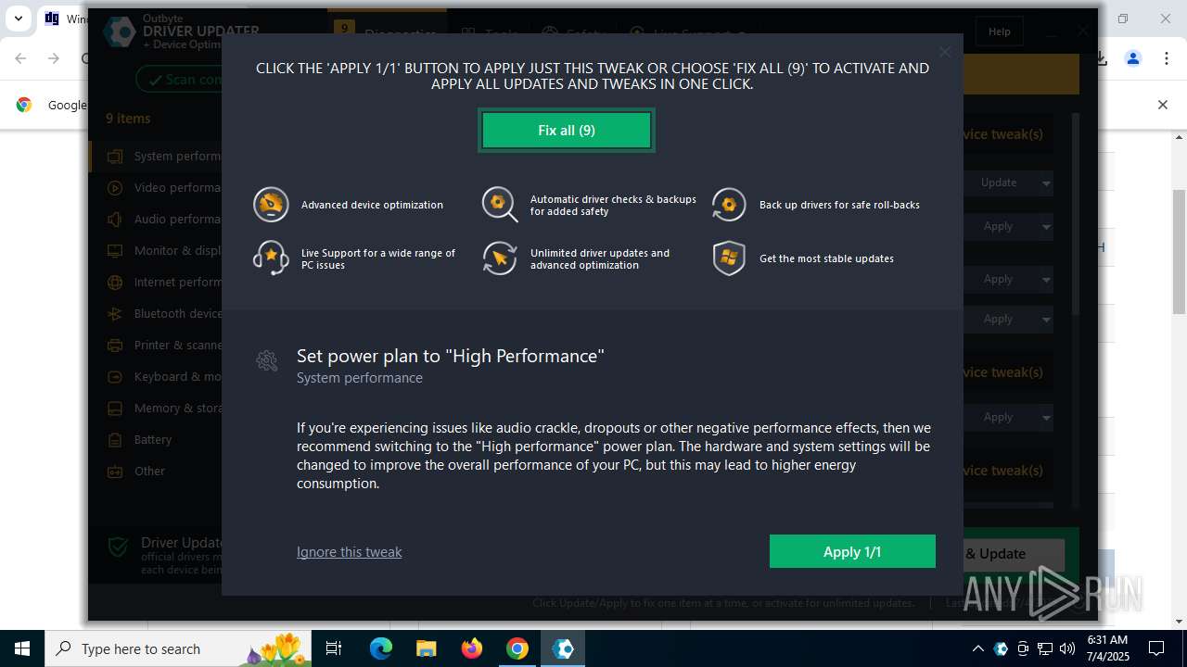Open the Chrome profile avatar
The width and height of the screenshot is (1187, 667).
coord(1132,58)
